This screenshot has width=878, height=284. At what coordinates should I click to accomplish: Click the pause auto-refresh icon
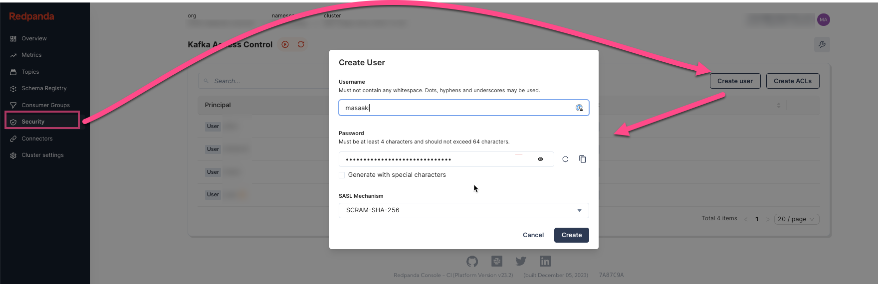tap(285, 44)
